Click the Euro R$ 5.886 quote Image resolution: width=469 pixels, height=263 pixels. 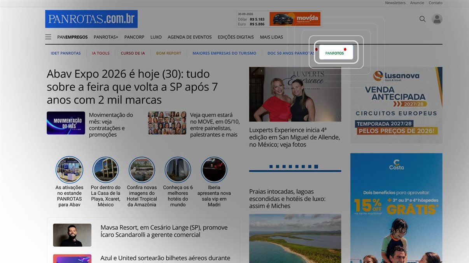click(x=251, y=24)
